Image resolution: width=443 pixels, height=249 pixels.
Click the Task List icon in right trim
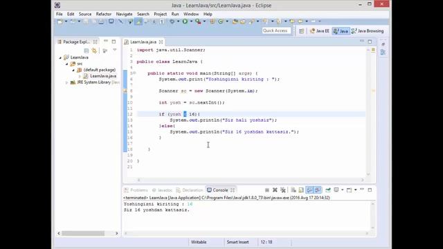pyautogui.click(x=383, y=44)
